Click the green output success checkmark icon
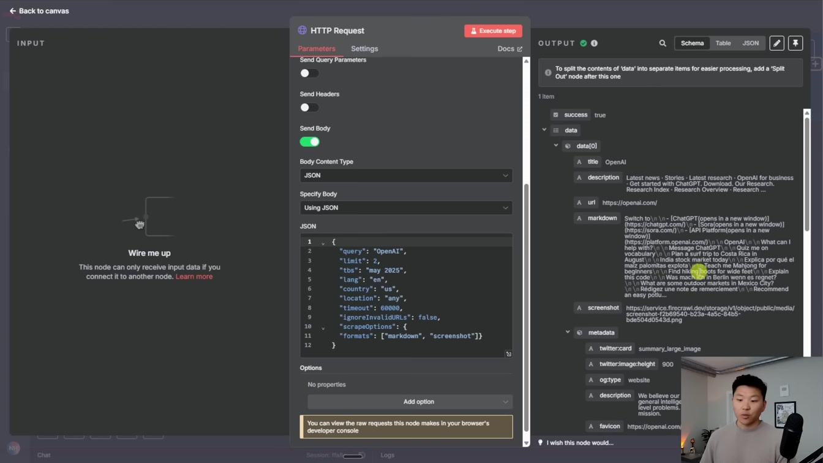 pyautogui.click(x=584, y=43)
